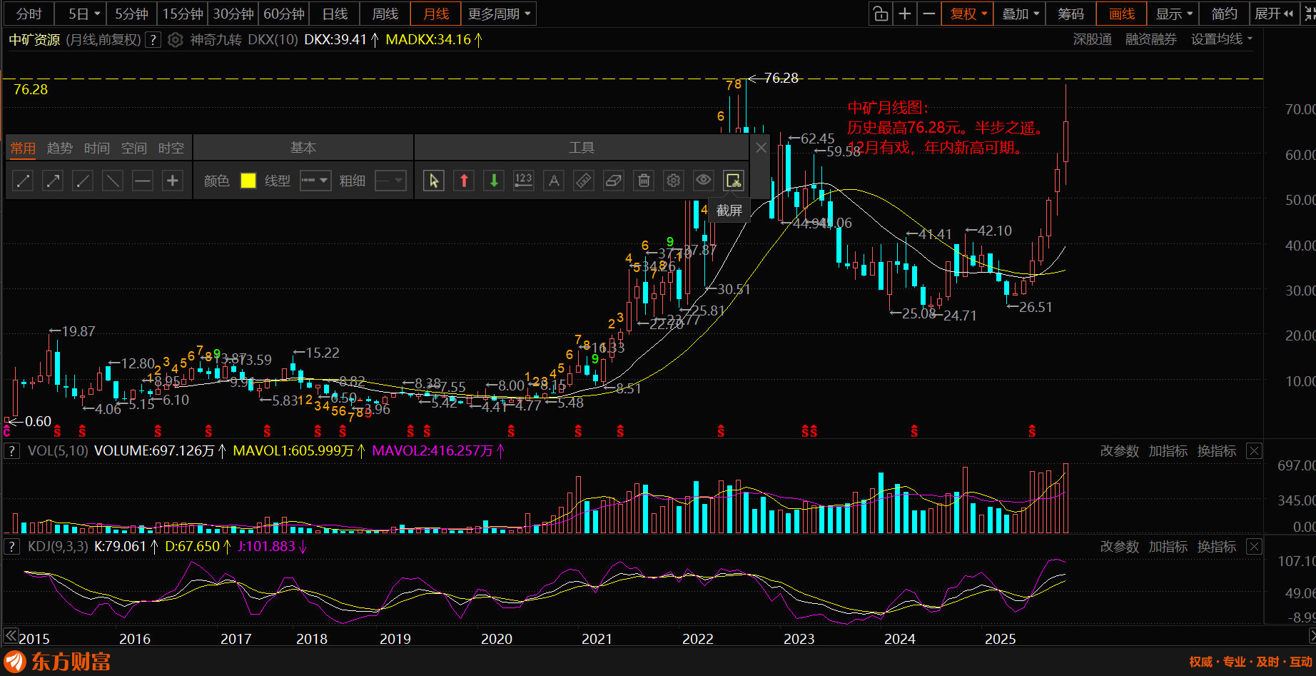Open the 趋势 drawing tools tab

[60, 148]
